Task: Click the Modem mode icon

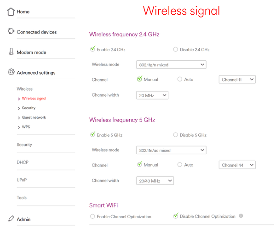Action: point(11,52)
